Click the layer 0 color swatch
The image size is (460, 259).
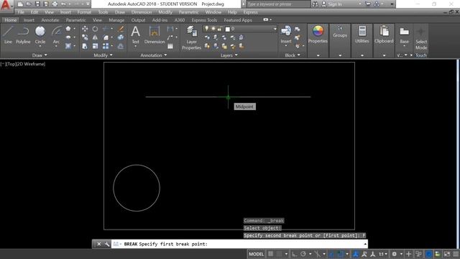click(x=227, y=29)
